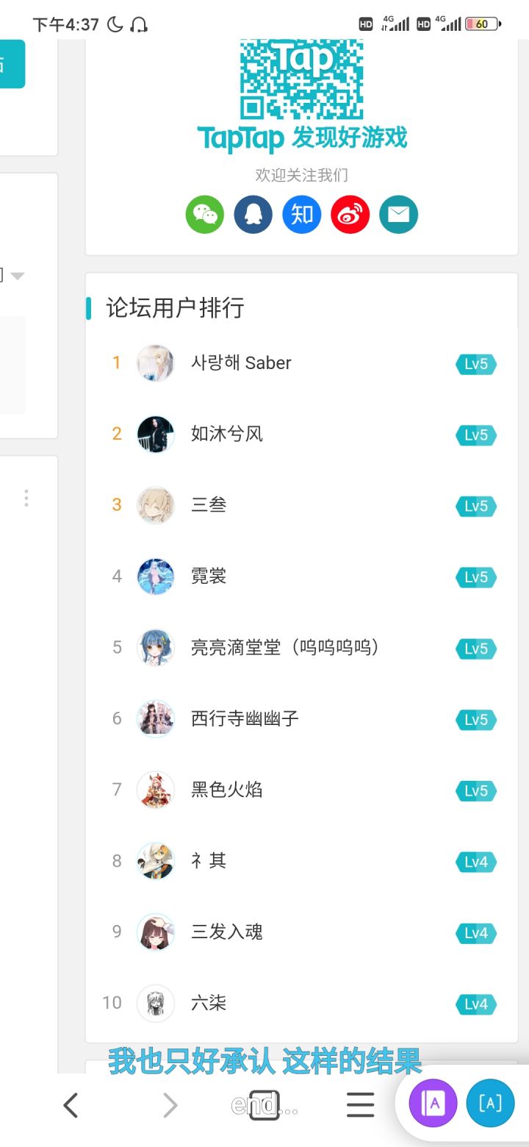Tap the browser forward arrow
This screenshot has height=1147, width=529.
170,1105
